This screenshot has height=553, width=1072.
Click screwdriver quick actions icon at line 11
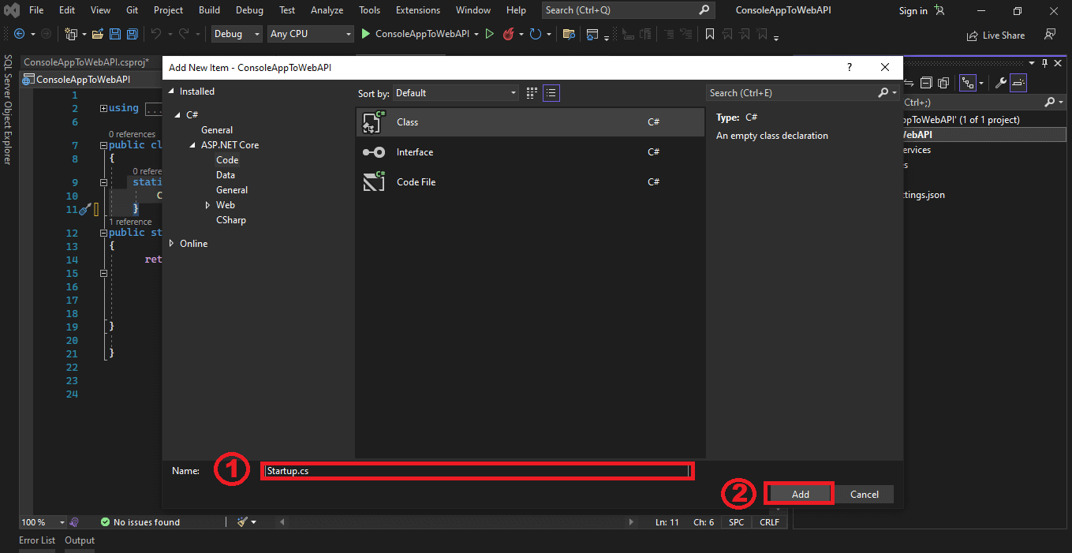coord(85,209)
